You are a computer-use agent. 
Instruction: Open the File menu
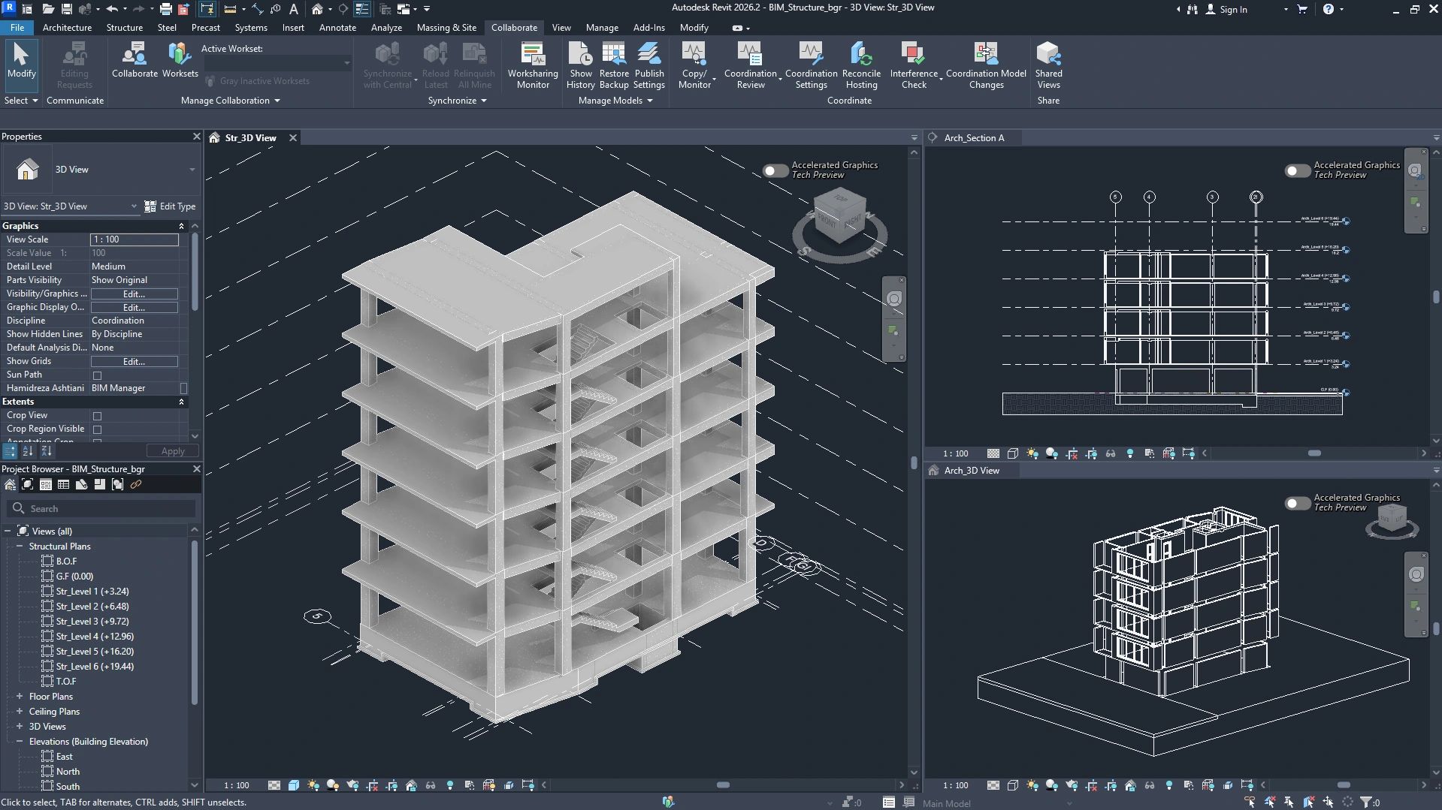pyautogui.click(x=17, y=28)
